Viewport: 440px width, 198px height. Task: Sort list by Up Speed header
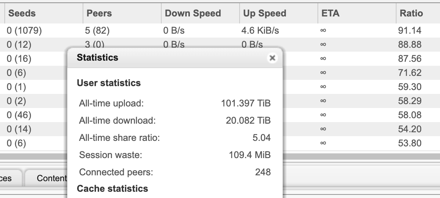coord(265,13)
